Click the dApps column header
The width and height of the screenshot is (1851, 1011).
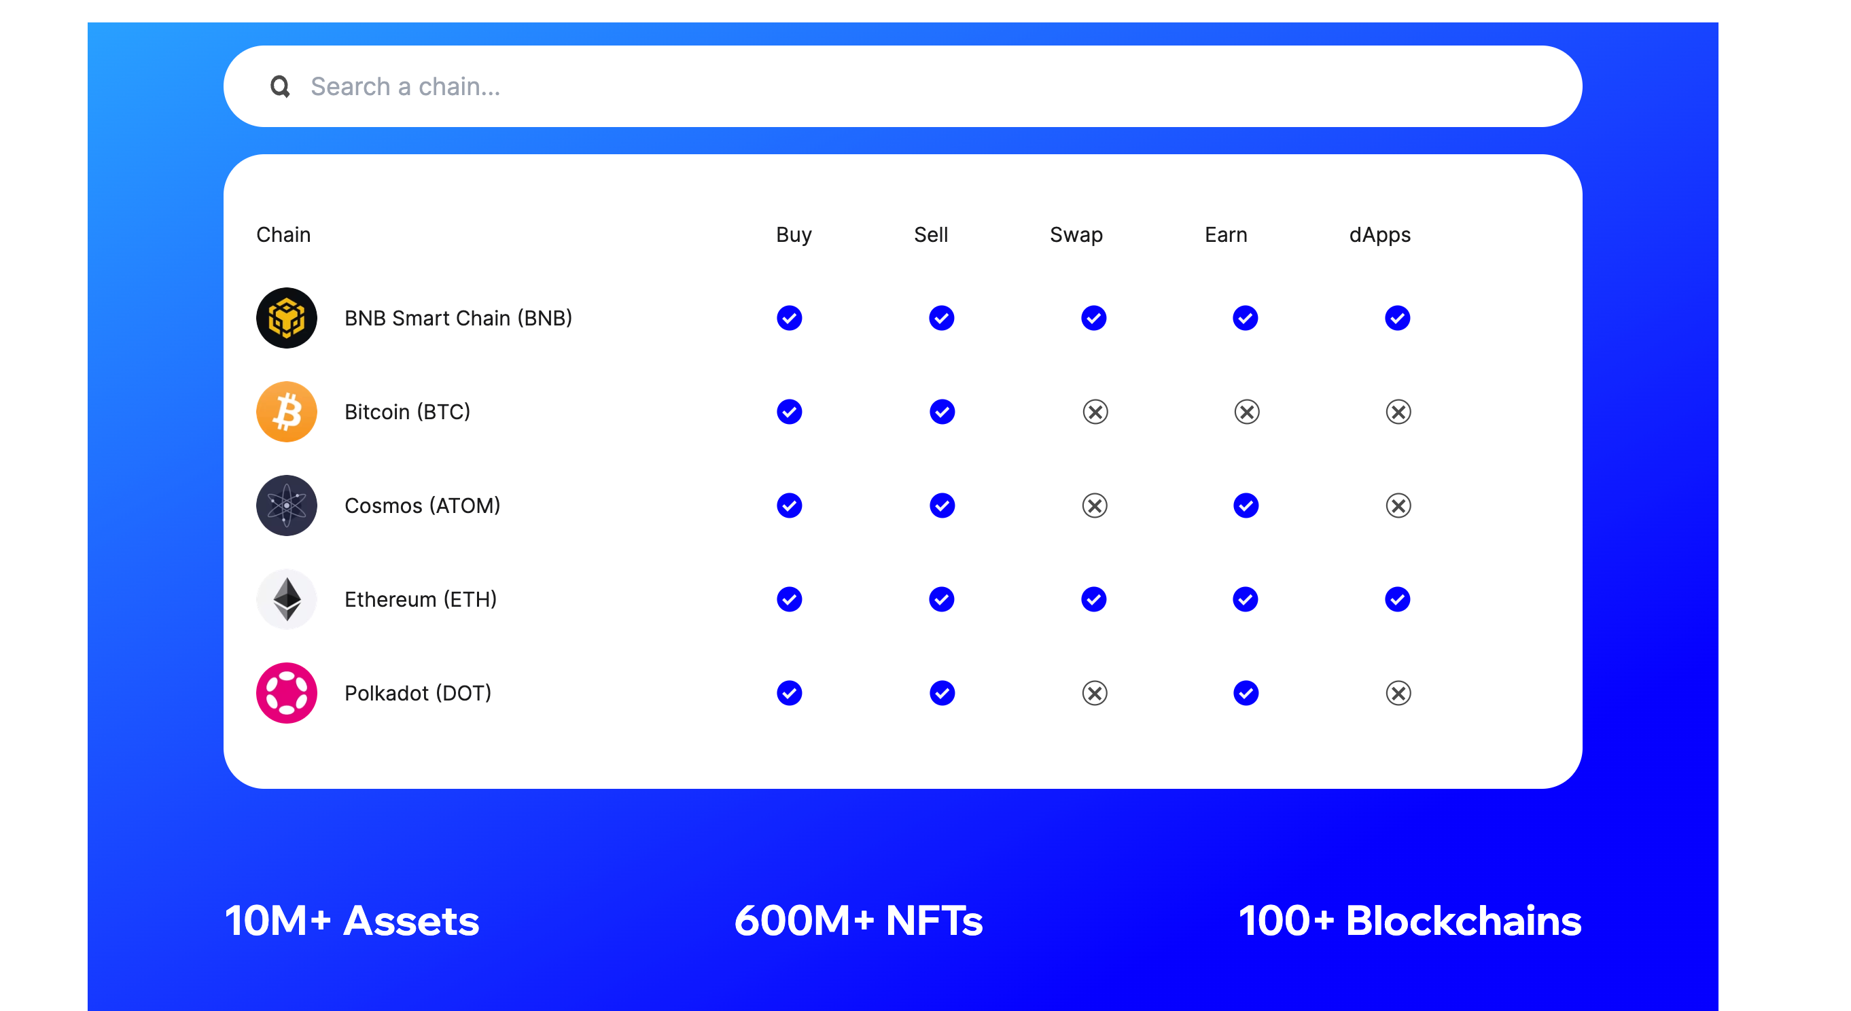[1379, 234]
